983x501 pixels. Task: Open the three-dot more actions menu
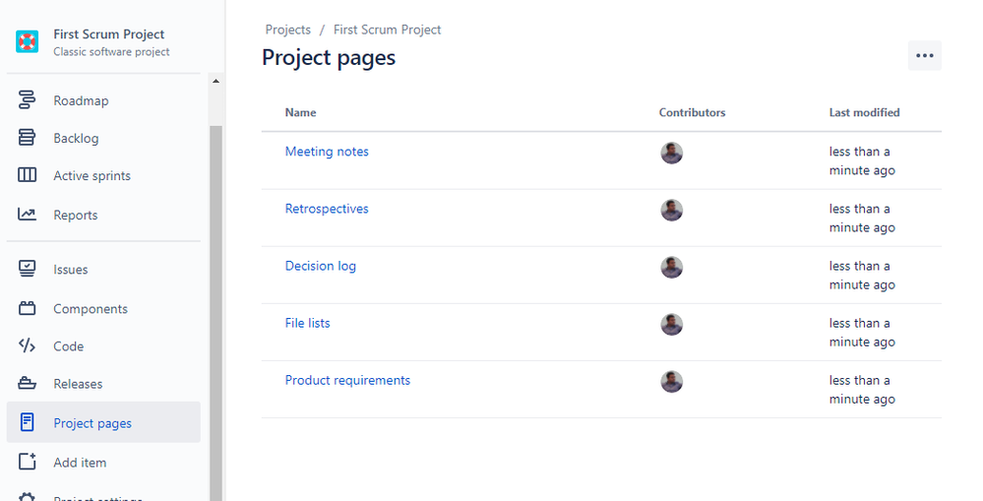coord(925,56)
